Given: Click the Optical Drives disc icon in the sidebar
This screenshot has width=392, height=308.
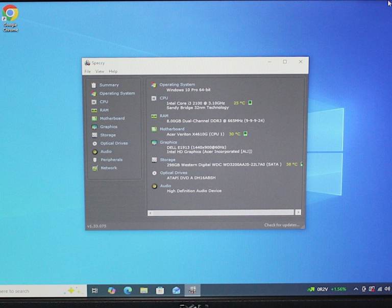Looking at the screenshot, I should (x=95, y=144).
